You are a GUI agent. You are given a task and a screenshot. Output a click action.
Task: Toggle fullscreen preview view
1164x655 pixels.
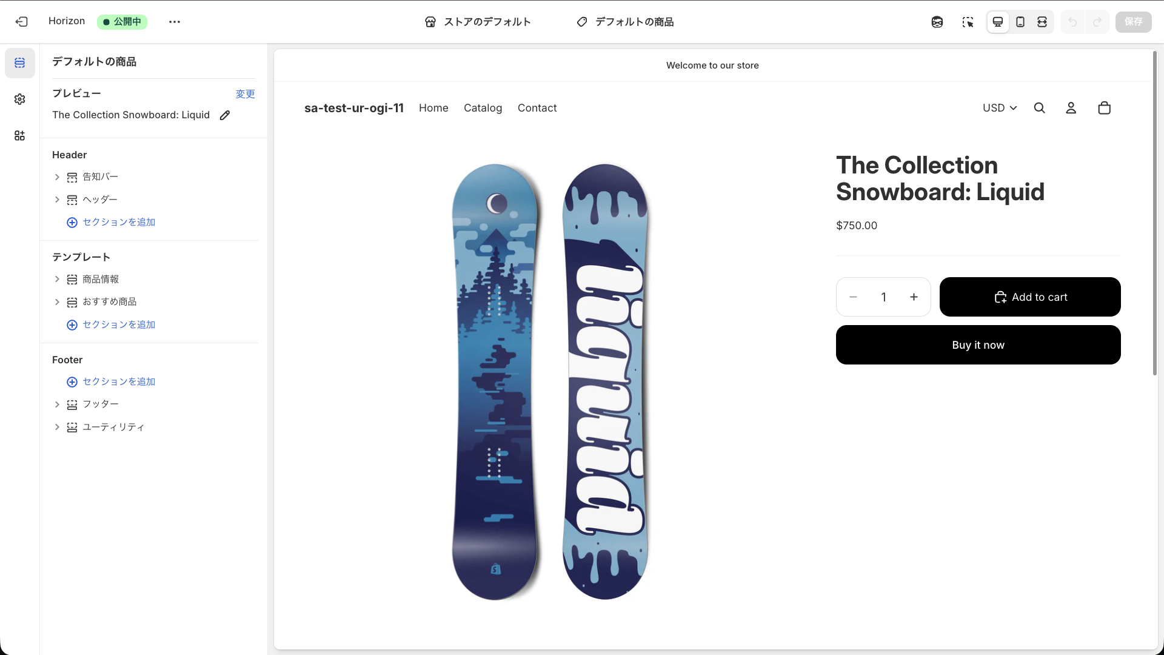point(1042,22)
